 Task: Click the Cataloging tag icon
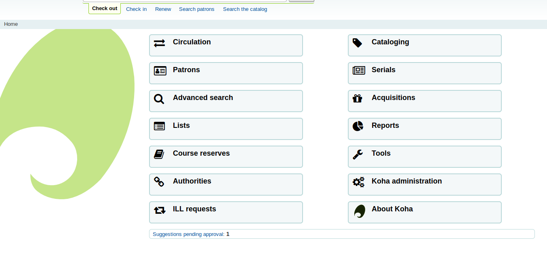pos(357,43)
